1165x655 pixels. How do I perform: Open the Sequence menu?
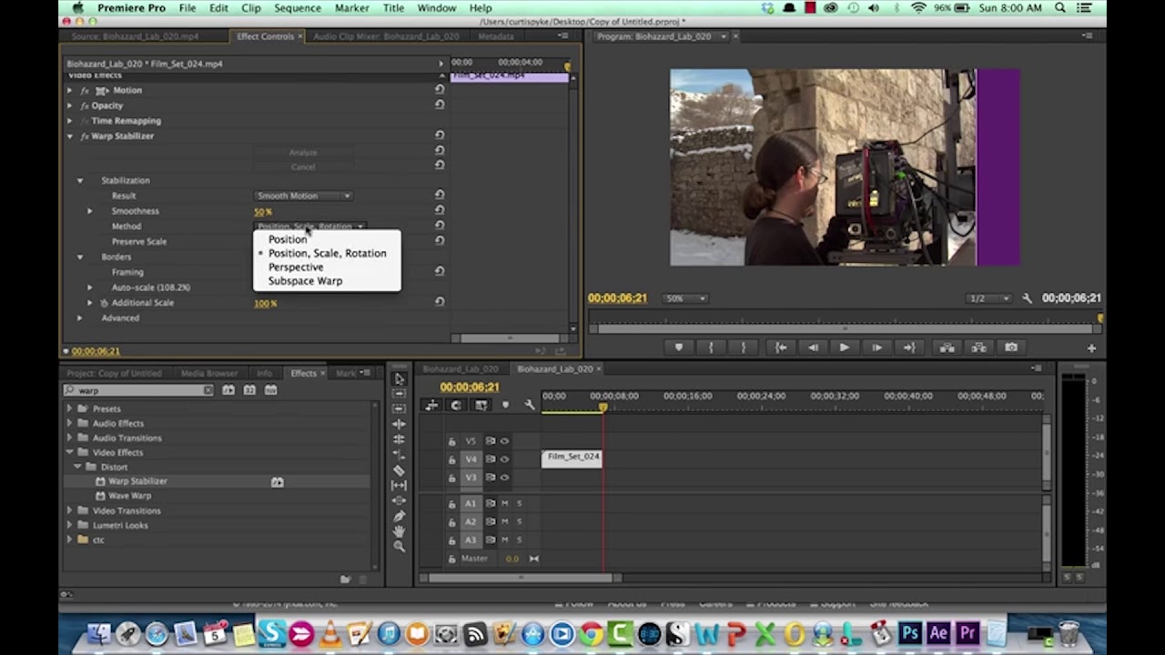[298, 8]
